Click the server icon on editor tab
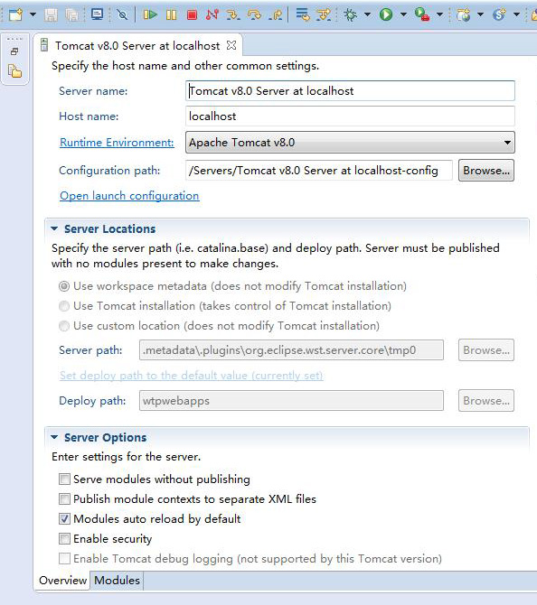The image size is (537, 605). click(44, 45)
